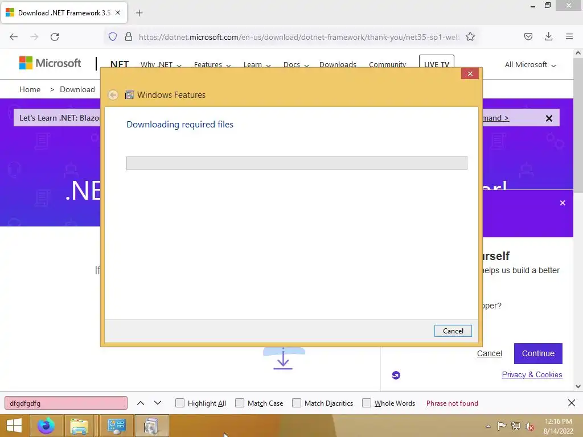Select Windows Features taskbar item
Image resolution: width=583 pixels, height=437 pixels.
151,426
